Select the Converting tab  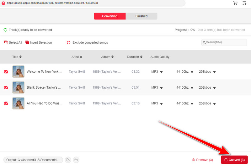[109, 16]
